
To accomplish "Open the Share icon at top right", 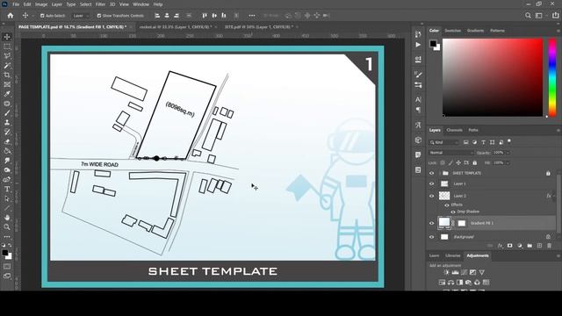I will point(556,16).
